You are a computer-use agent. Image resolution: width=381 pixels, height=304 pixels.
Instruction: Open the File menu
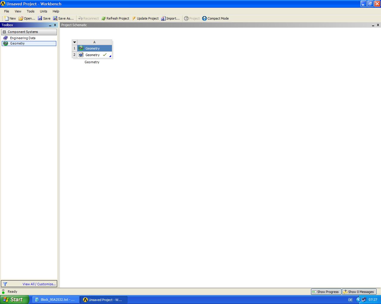(7, 11)
